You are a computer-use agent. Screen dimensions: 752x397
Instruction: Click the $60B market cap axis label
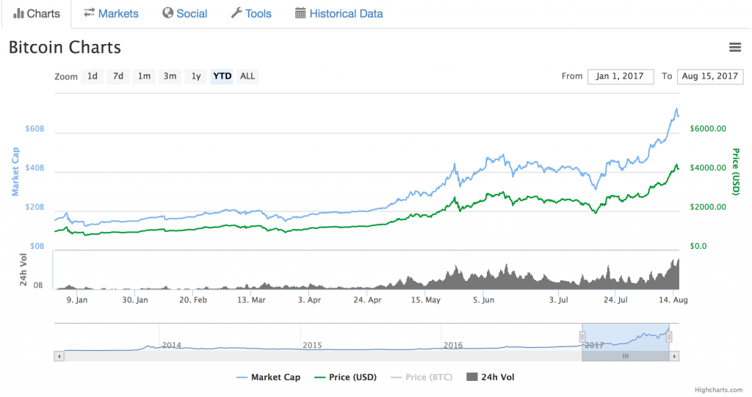35,128
